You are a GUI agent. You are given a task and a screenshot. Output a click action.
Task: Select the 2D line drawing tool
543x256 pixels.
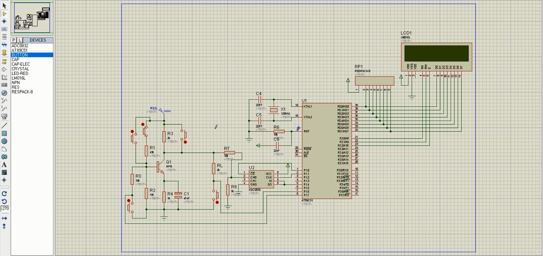pos(4,125)
